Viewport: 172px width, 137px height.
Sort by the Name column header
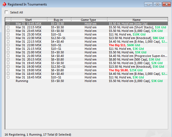(138, 20)
